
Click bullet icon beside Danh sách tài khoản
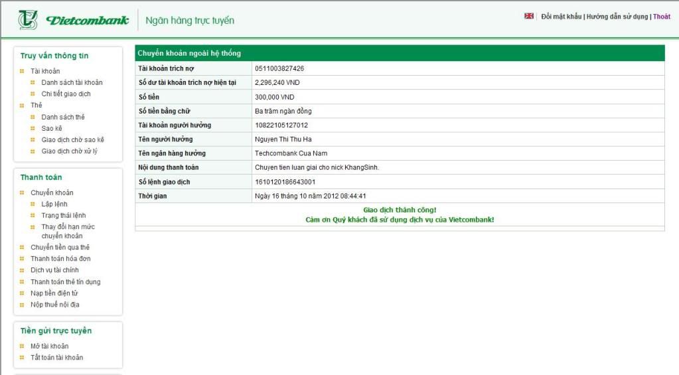[x=33, y=82]
